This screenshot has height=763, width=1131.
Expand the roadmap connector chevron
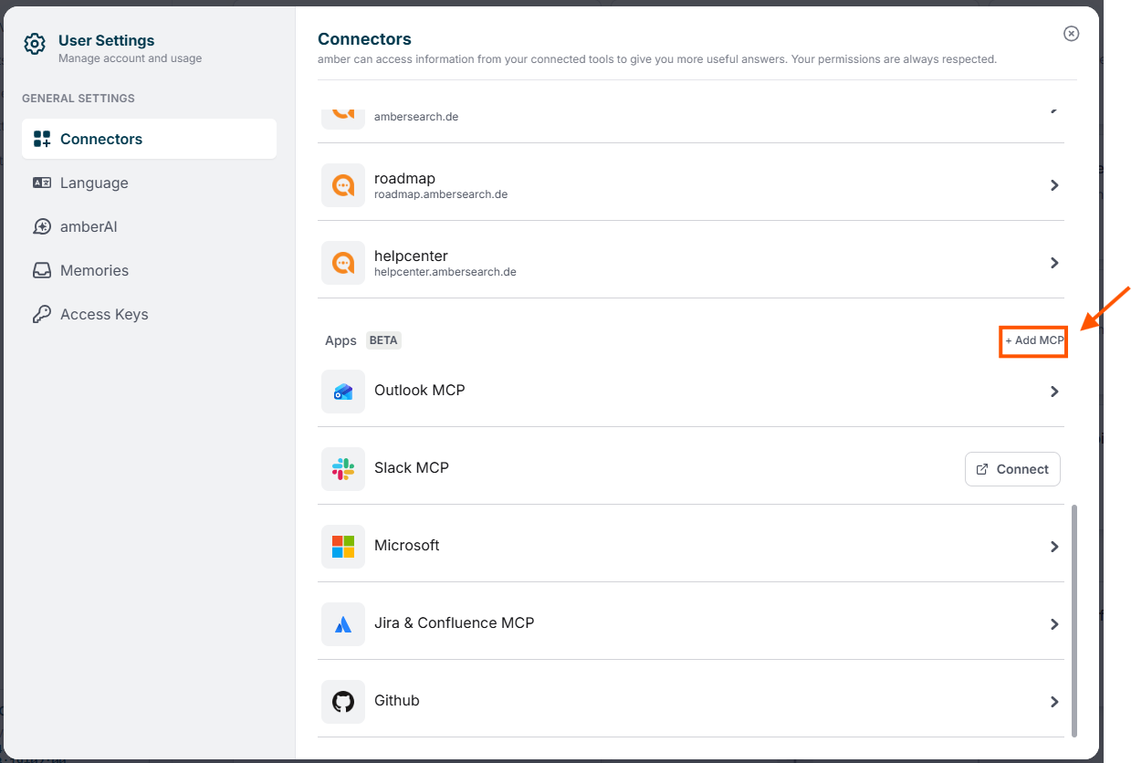[x=1054, y=185]
